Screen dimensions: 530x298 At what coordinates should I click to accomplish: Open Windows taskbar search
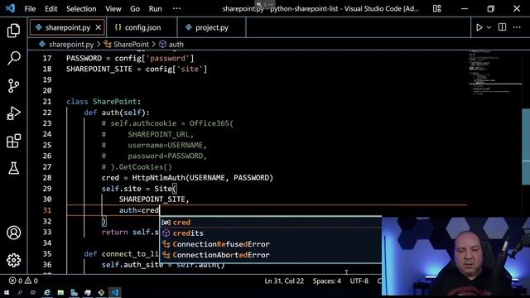click(x=20, y=292)
